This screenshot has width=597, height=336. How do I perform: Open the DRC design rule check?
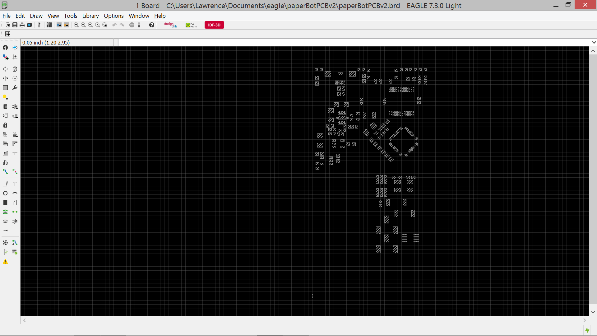point(15,252)
